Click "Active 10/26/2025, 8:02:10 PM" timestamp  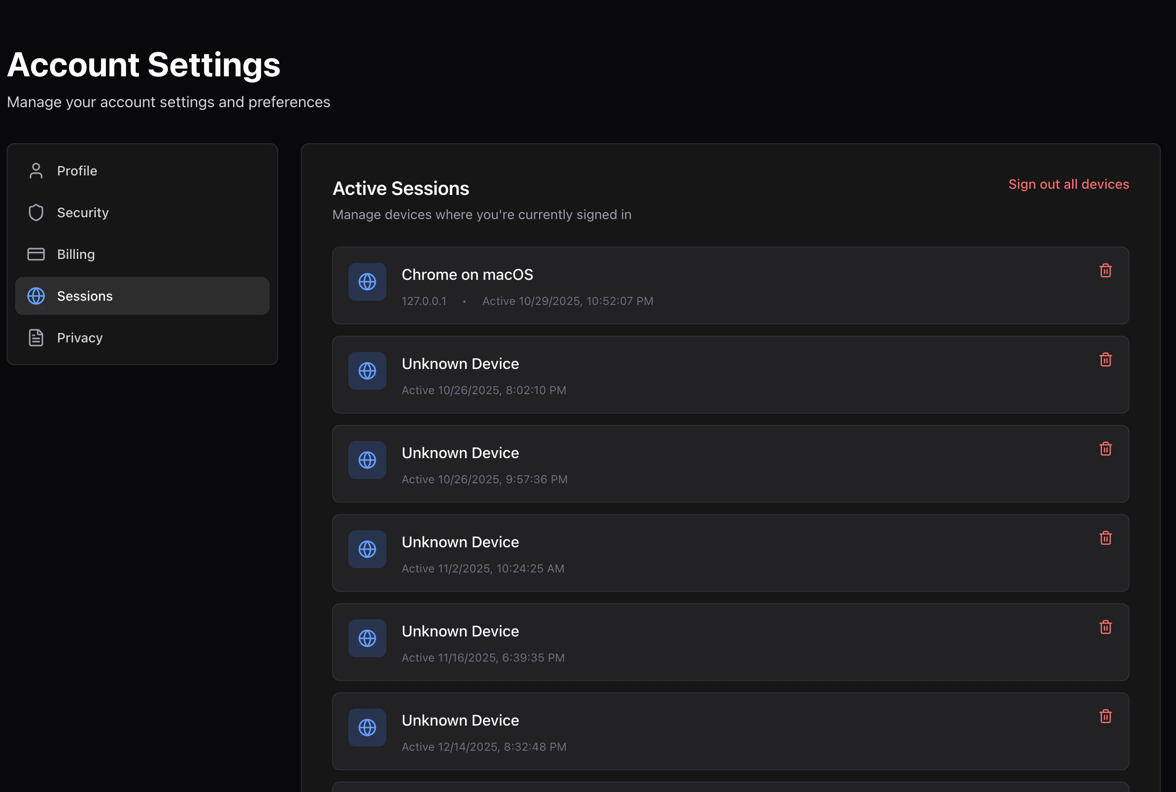coord(484,390)
